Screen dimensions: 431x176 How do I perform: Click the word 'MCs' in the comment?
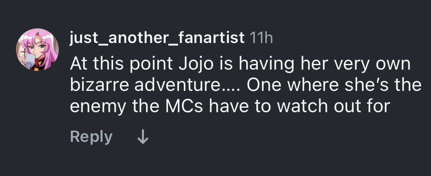[x=184, y=106]
